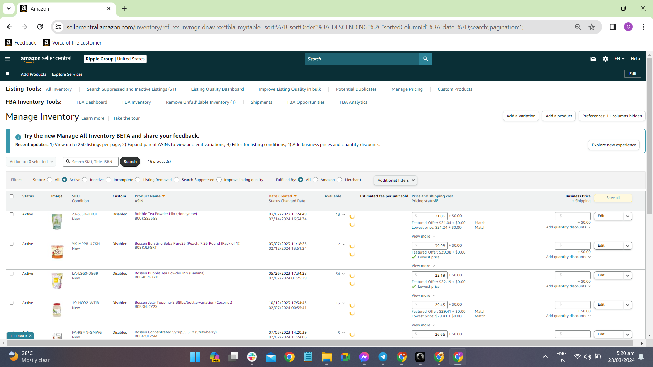
Task: Click the Search SKU, Title, ISBN field
Action: click(90, 162)
